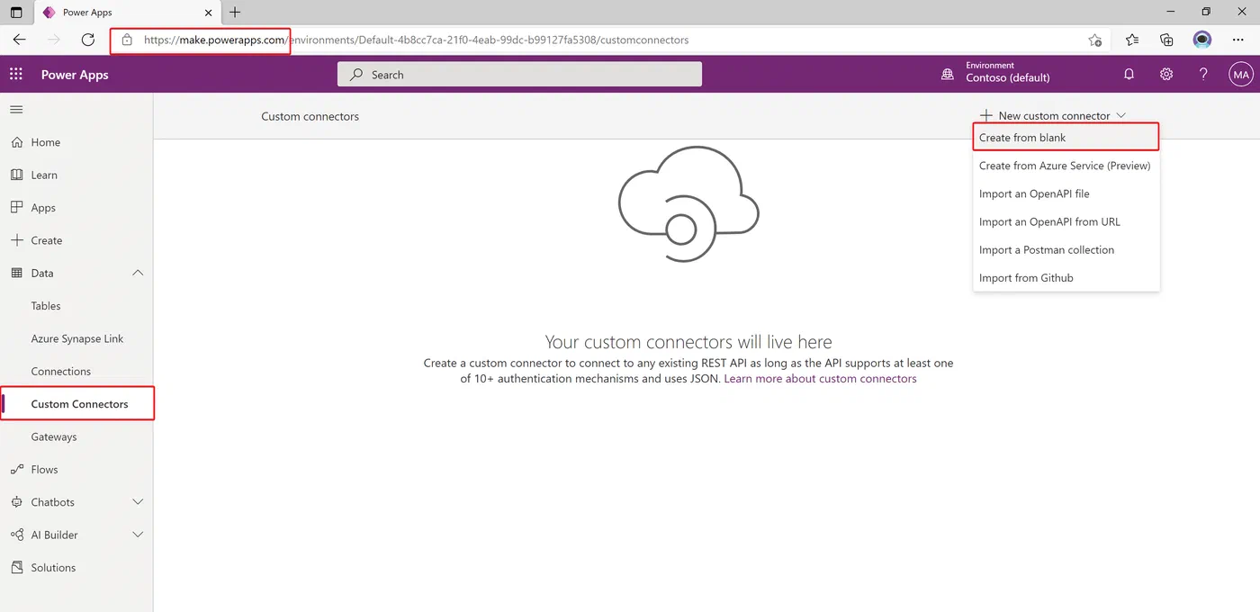
Task: Open Azure Synapse Link
Action: pos(76,338)
